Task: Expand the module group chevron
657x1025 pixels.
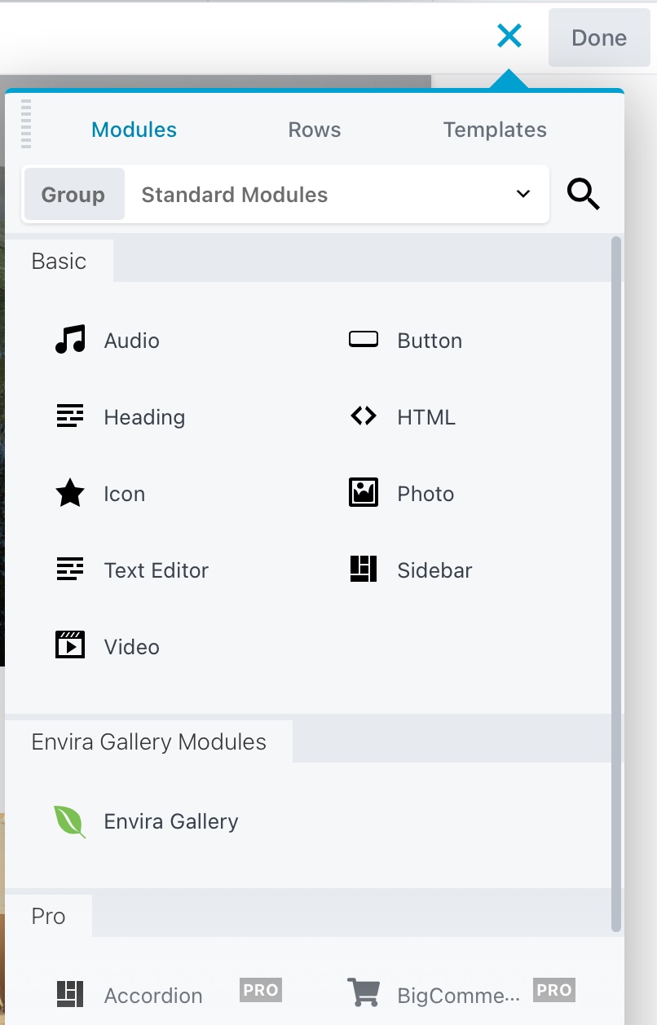Action: pyautogui.click(x=523, y=194)
